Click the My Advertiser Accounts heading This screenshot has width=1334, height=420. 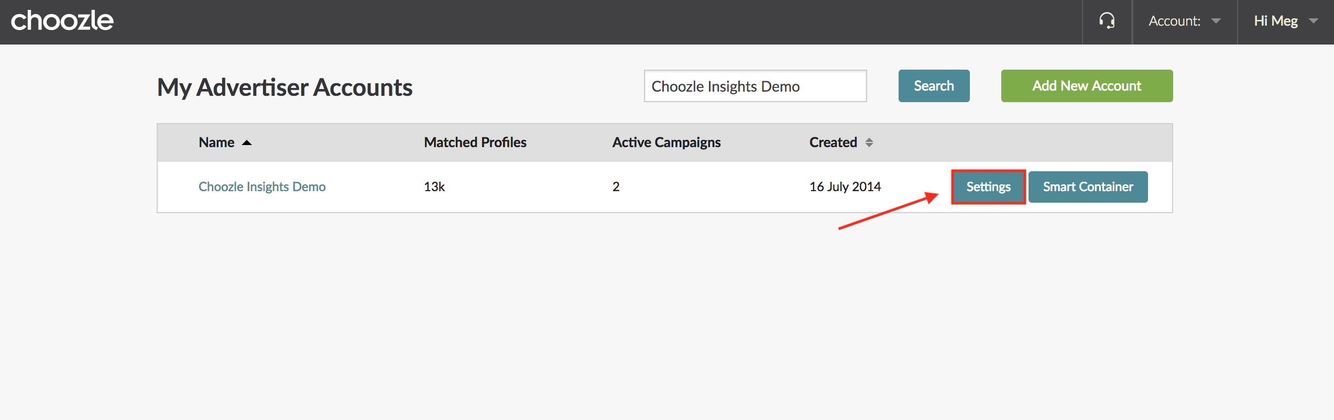click(x=285, y=87)
